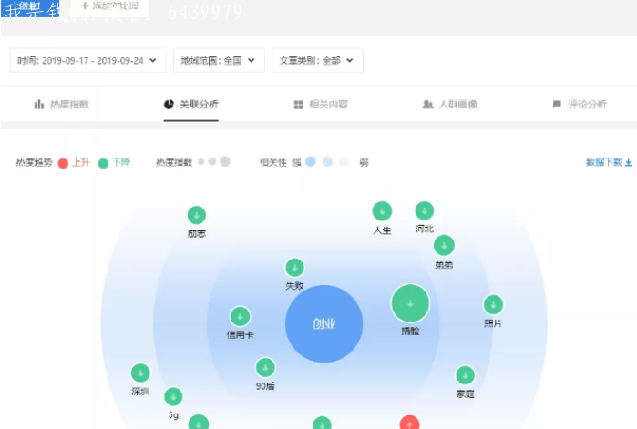Screen dimensions: 637x429
Task: Open the 文章类别 category dropdown
Action: [317, 60]
